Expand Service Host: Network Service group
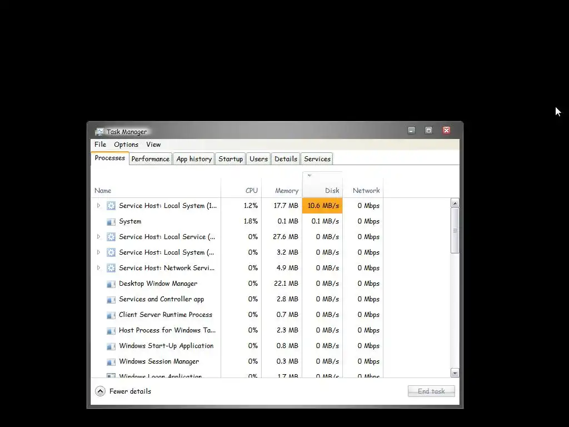This screenshot has height=427, width=569. click(98, 268)
